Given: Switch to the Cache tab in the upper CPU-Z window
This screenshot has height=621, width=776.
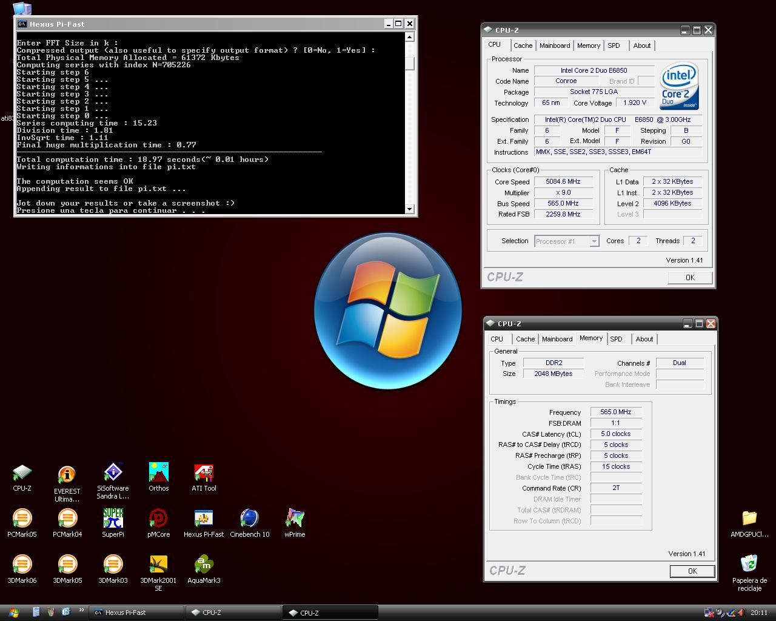Looking at the screenshot, I should click(523, 45).
